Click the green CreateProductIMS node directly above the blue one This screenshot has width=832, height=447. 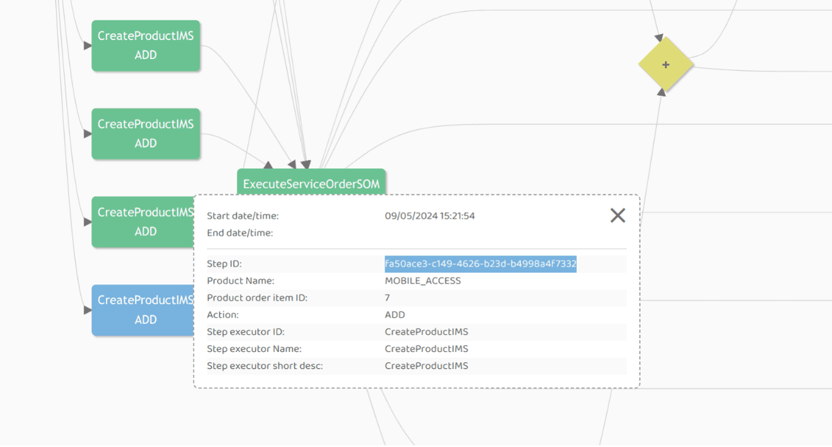[x=143, y=221]
